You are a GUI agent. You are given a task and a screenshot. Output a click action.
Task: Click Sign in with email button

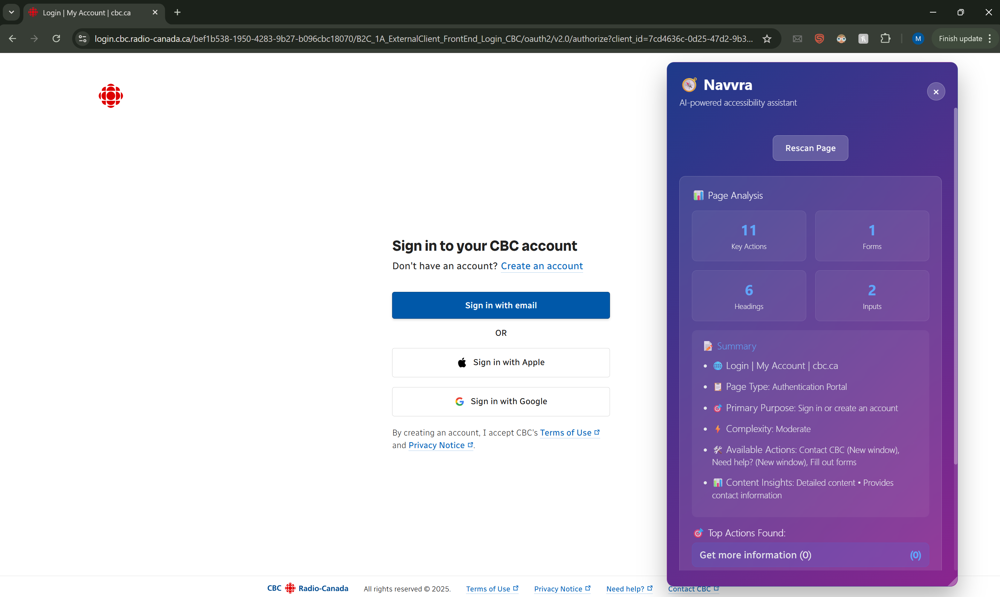[501, 305]
